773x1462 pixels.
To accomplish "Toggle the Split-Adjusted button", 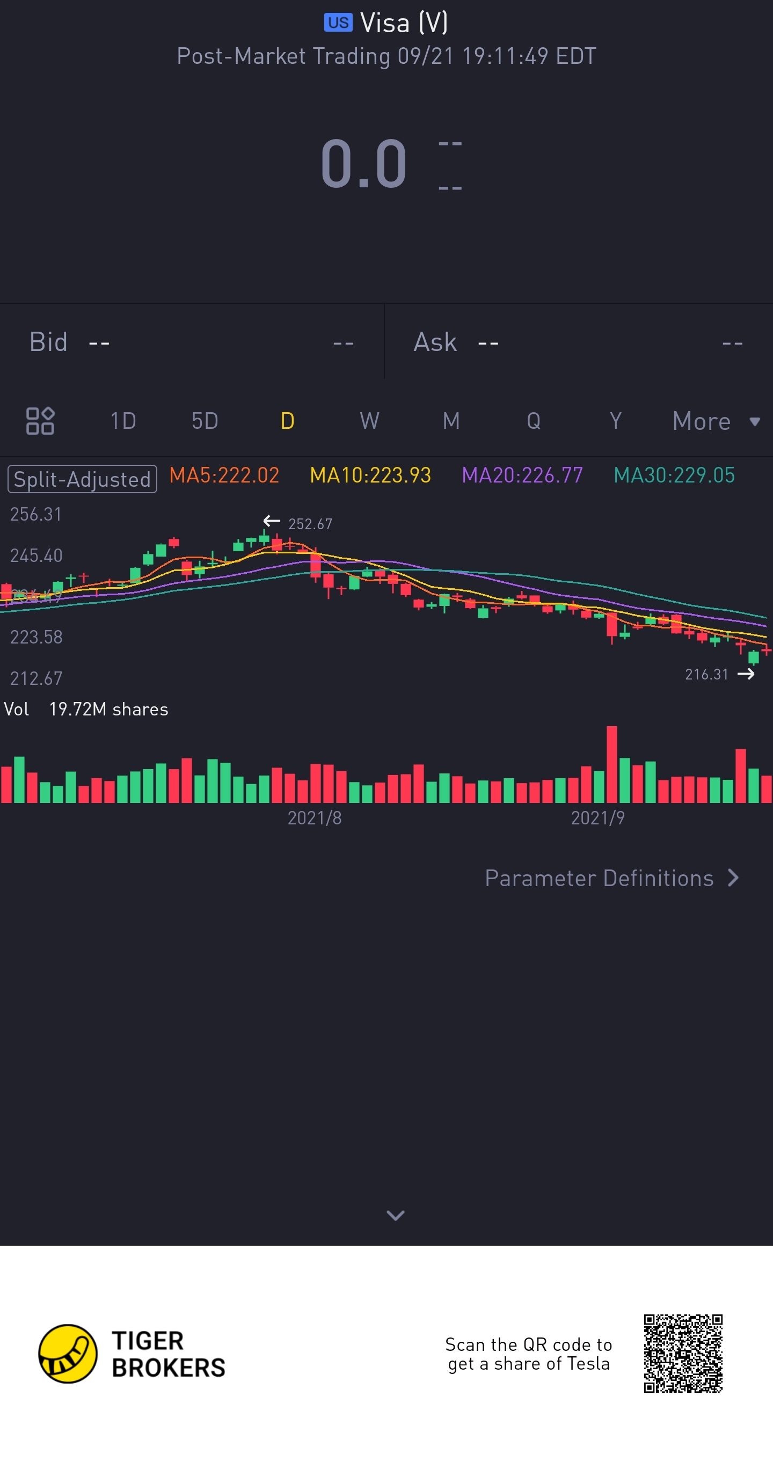I will pos(82,479).
